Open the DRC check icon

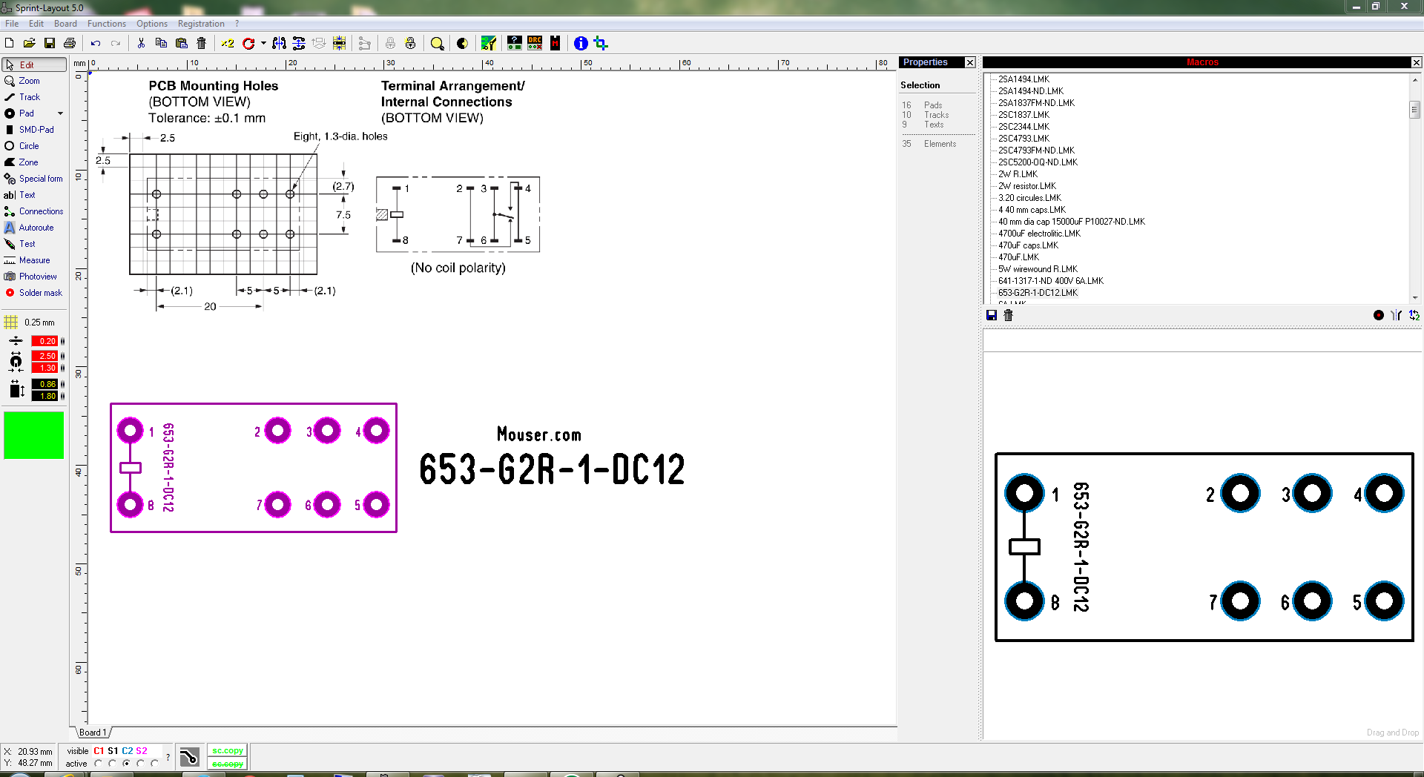click(535, 44)
